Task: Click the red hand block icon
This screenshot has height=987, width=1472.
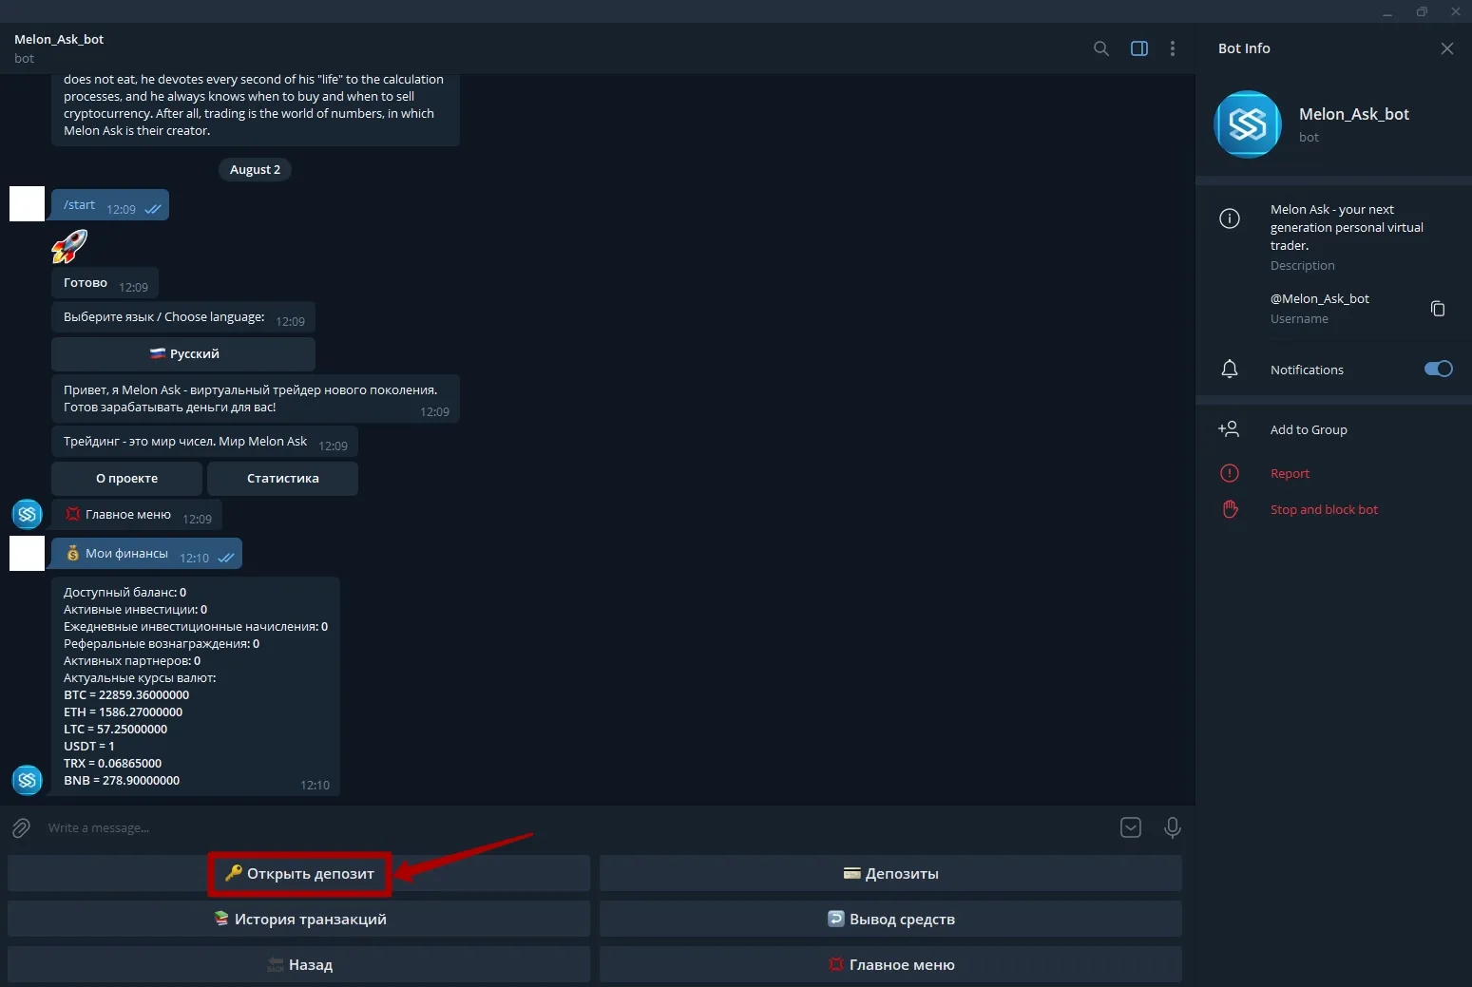Action: click(1230, 509)
